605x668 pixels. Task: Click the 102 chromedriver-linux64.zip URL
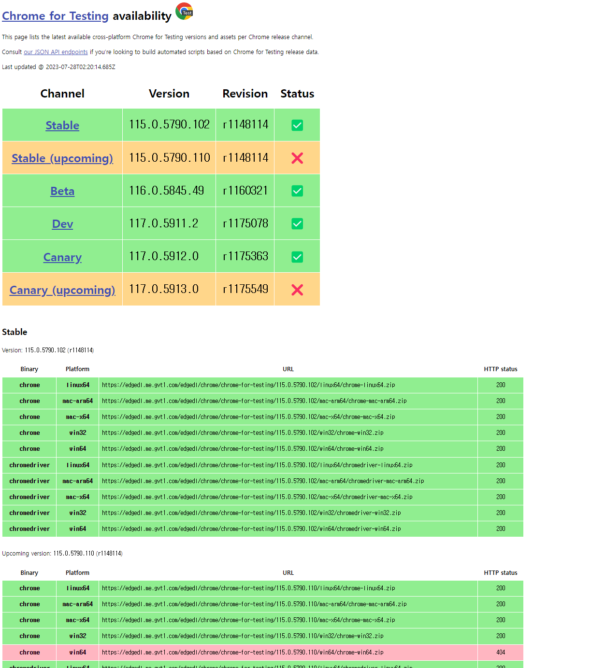257,465
